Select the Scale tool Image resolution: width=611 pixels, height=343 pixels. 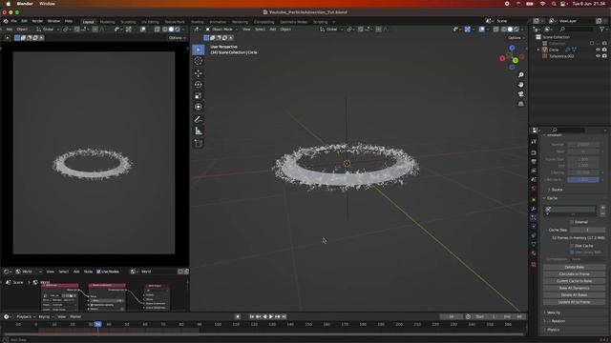click(x=199, y=95)
